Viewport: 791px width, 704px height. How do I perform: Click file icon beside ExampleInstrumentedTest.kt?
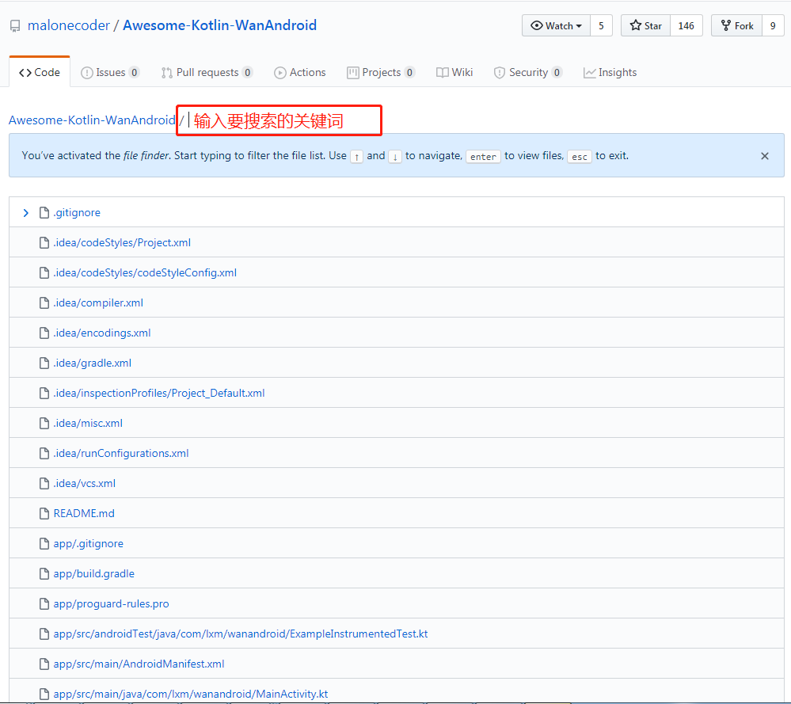point(44,634)
